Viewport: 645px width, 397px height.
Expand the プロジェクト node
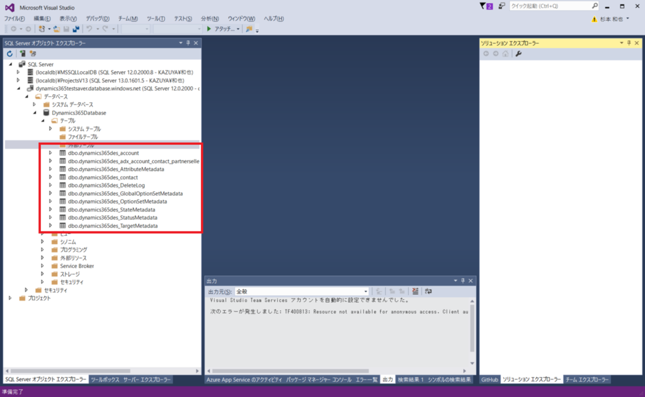pyautogui.click(x=10, y=298)
